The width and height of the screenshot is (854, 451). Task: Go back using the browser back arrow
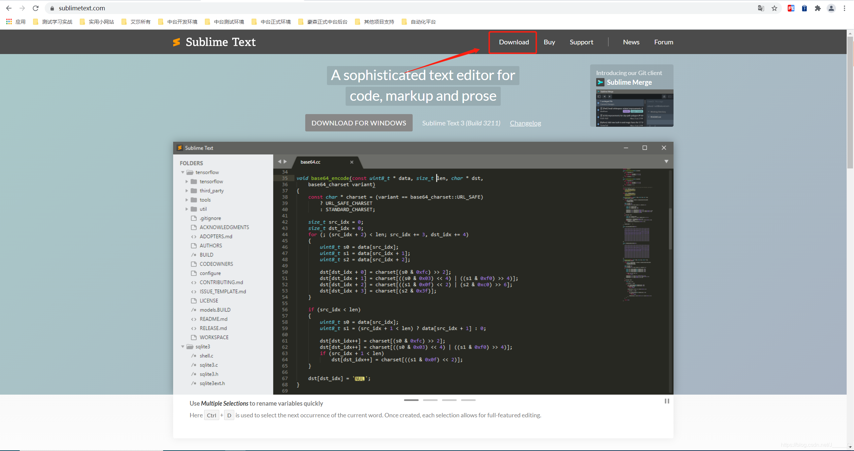click(x=9, y=8)
